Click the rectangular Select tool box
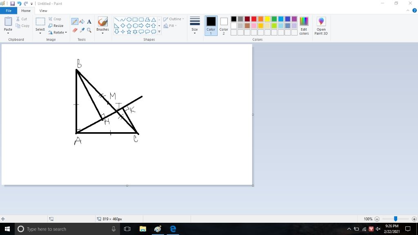418x235 pixels. [x=40, y=22]
